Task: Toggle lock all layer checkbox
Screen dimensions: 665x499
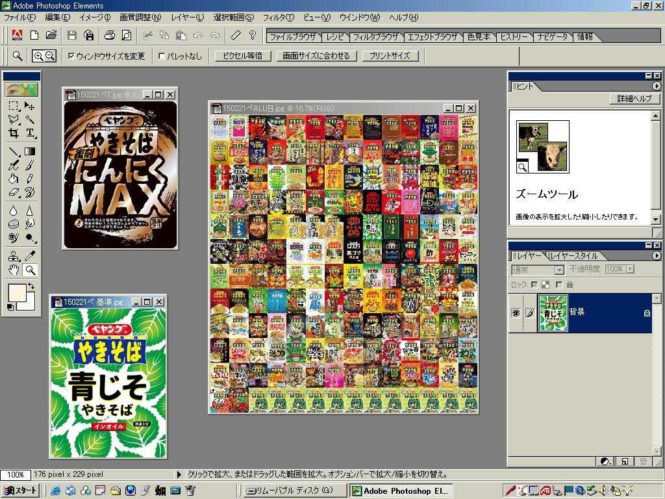Action: pos(559,285)
